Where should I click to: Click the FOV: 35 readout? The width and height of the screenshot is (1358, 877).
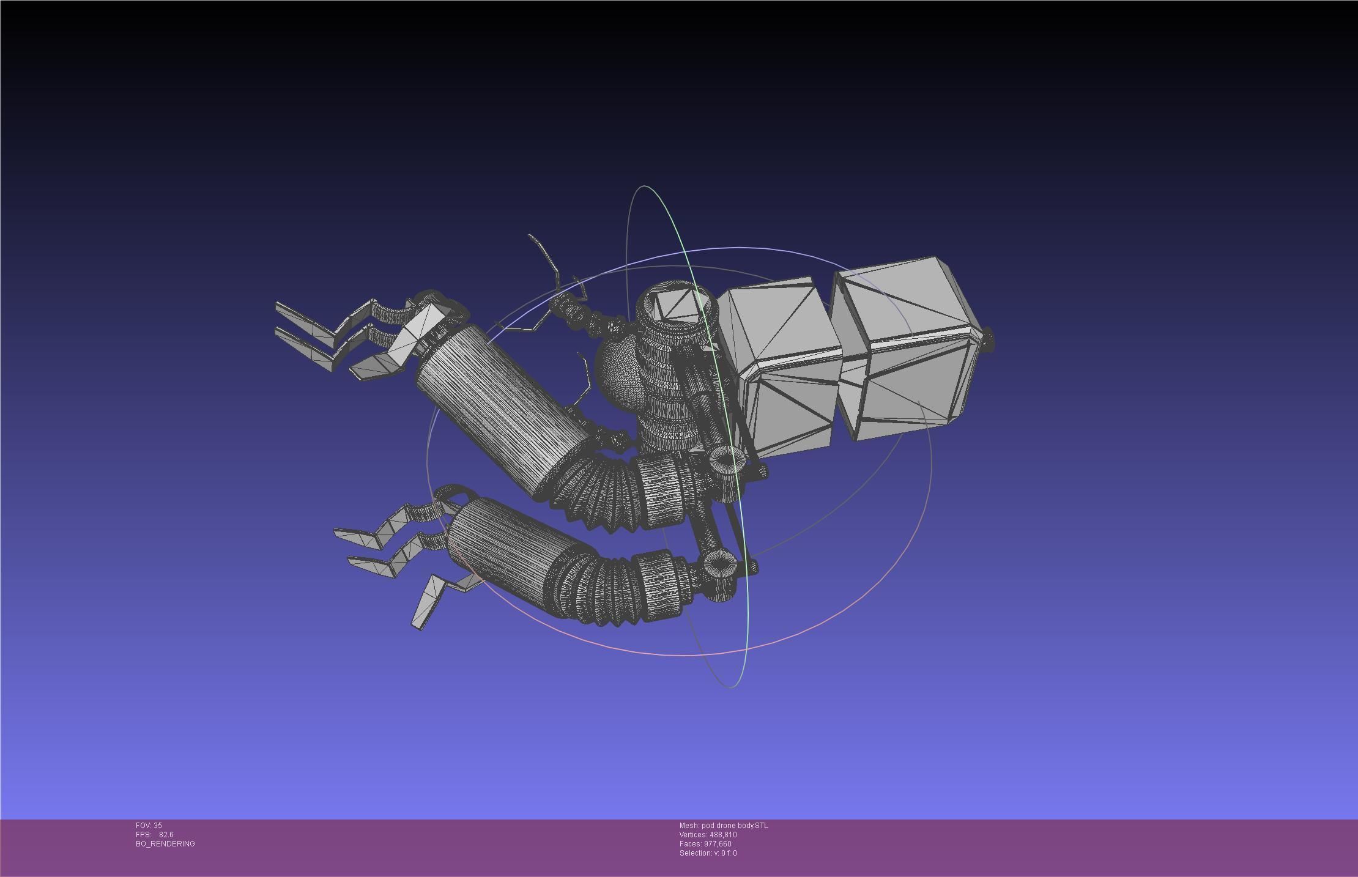(149, 826)
